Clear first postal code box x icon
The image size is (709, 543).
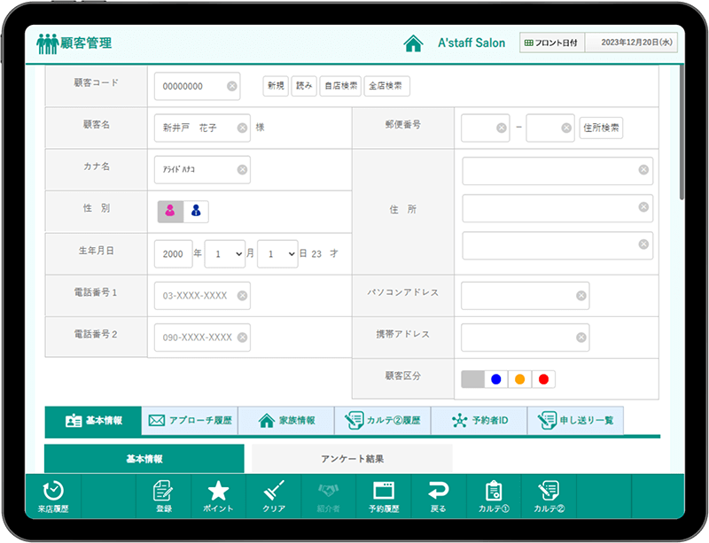[x=502, y=128]
